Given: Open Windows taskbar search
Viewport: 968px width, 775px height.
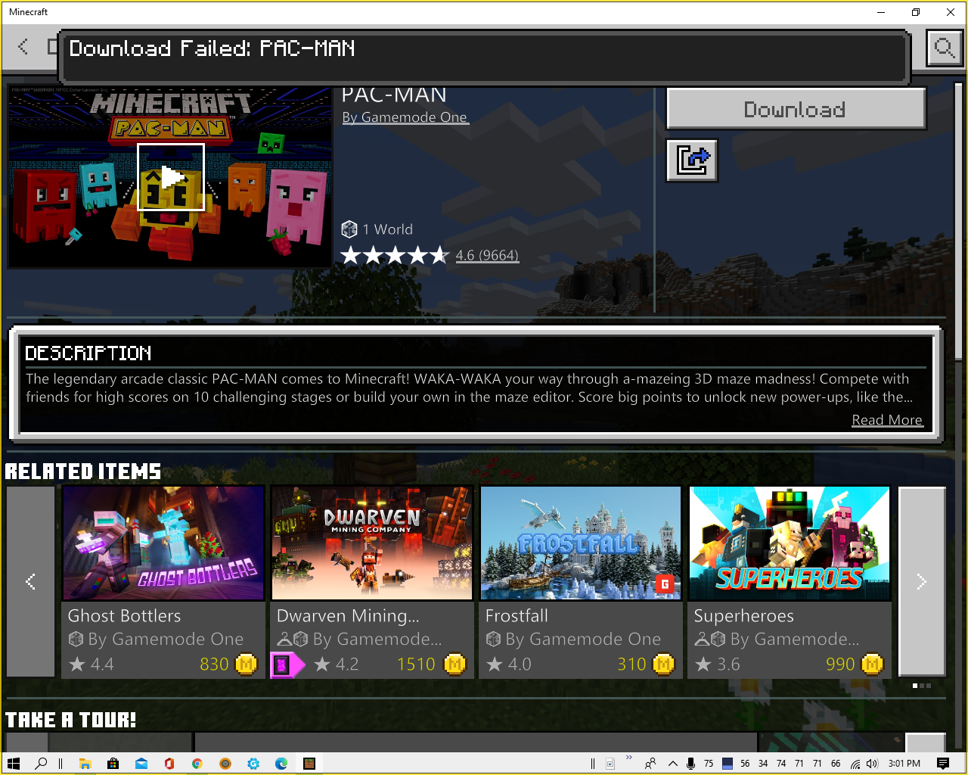Looking at the screenshot, I should (42, 764).
